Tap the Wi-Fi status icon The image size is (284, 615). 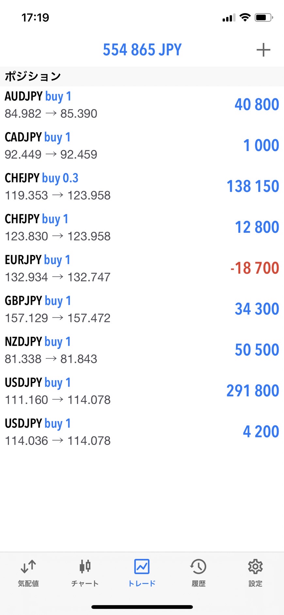pyautogui.click(x=245, y=18)
